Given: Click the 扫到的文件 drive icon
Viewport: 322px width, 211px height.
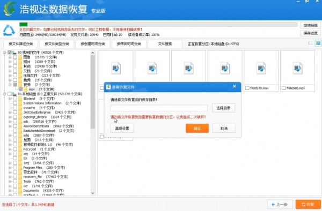Looking at the screenshot, I should (14, 52).
